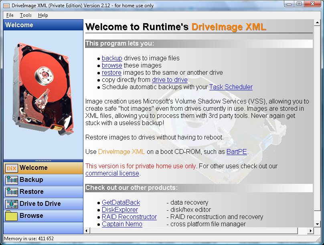Open the RAID Reconstructor product link
The image size is (324, 245).
pos(130,217)
